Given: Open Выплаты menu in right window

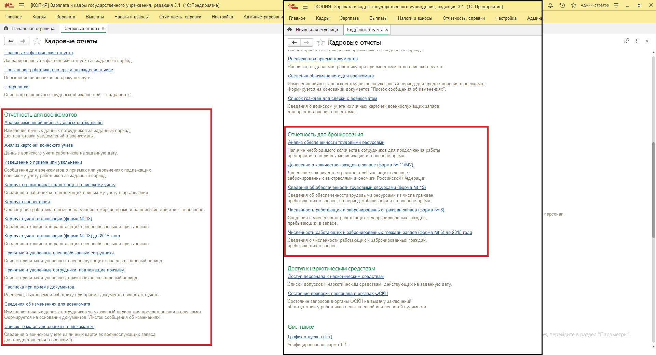Looking at the screenshot, I should click(378, 18).
